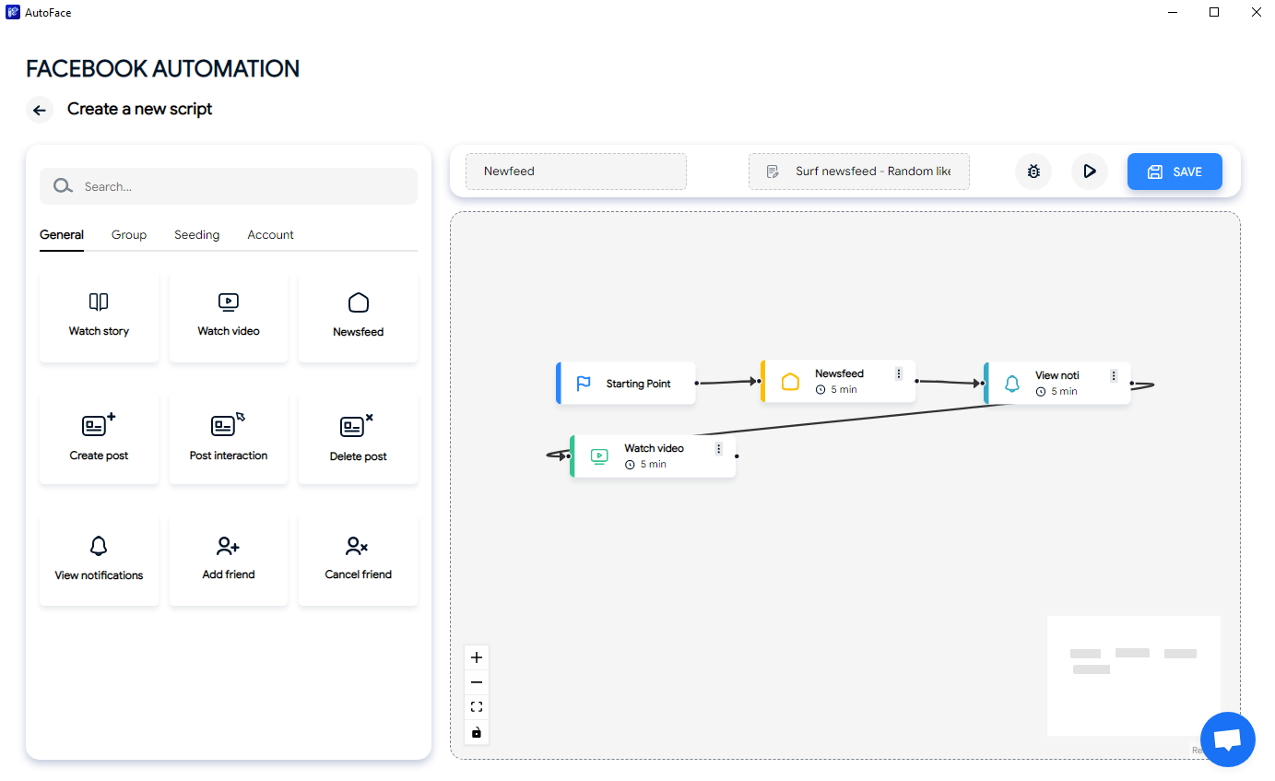Screen dimensions: 1275x781
Task: Click the fit view icon
Action: (477, 707)
